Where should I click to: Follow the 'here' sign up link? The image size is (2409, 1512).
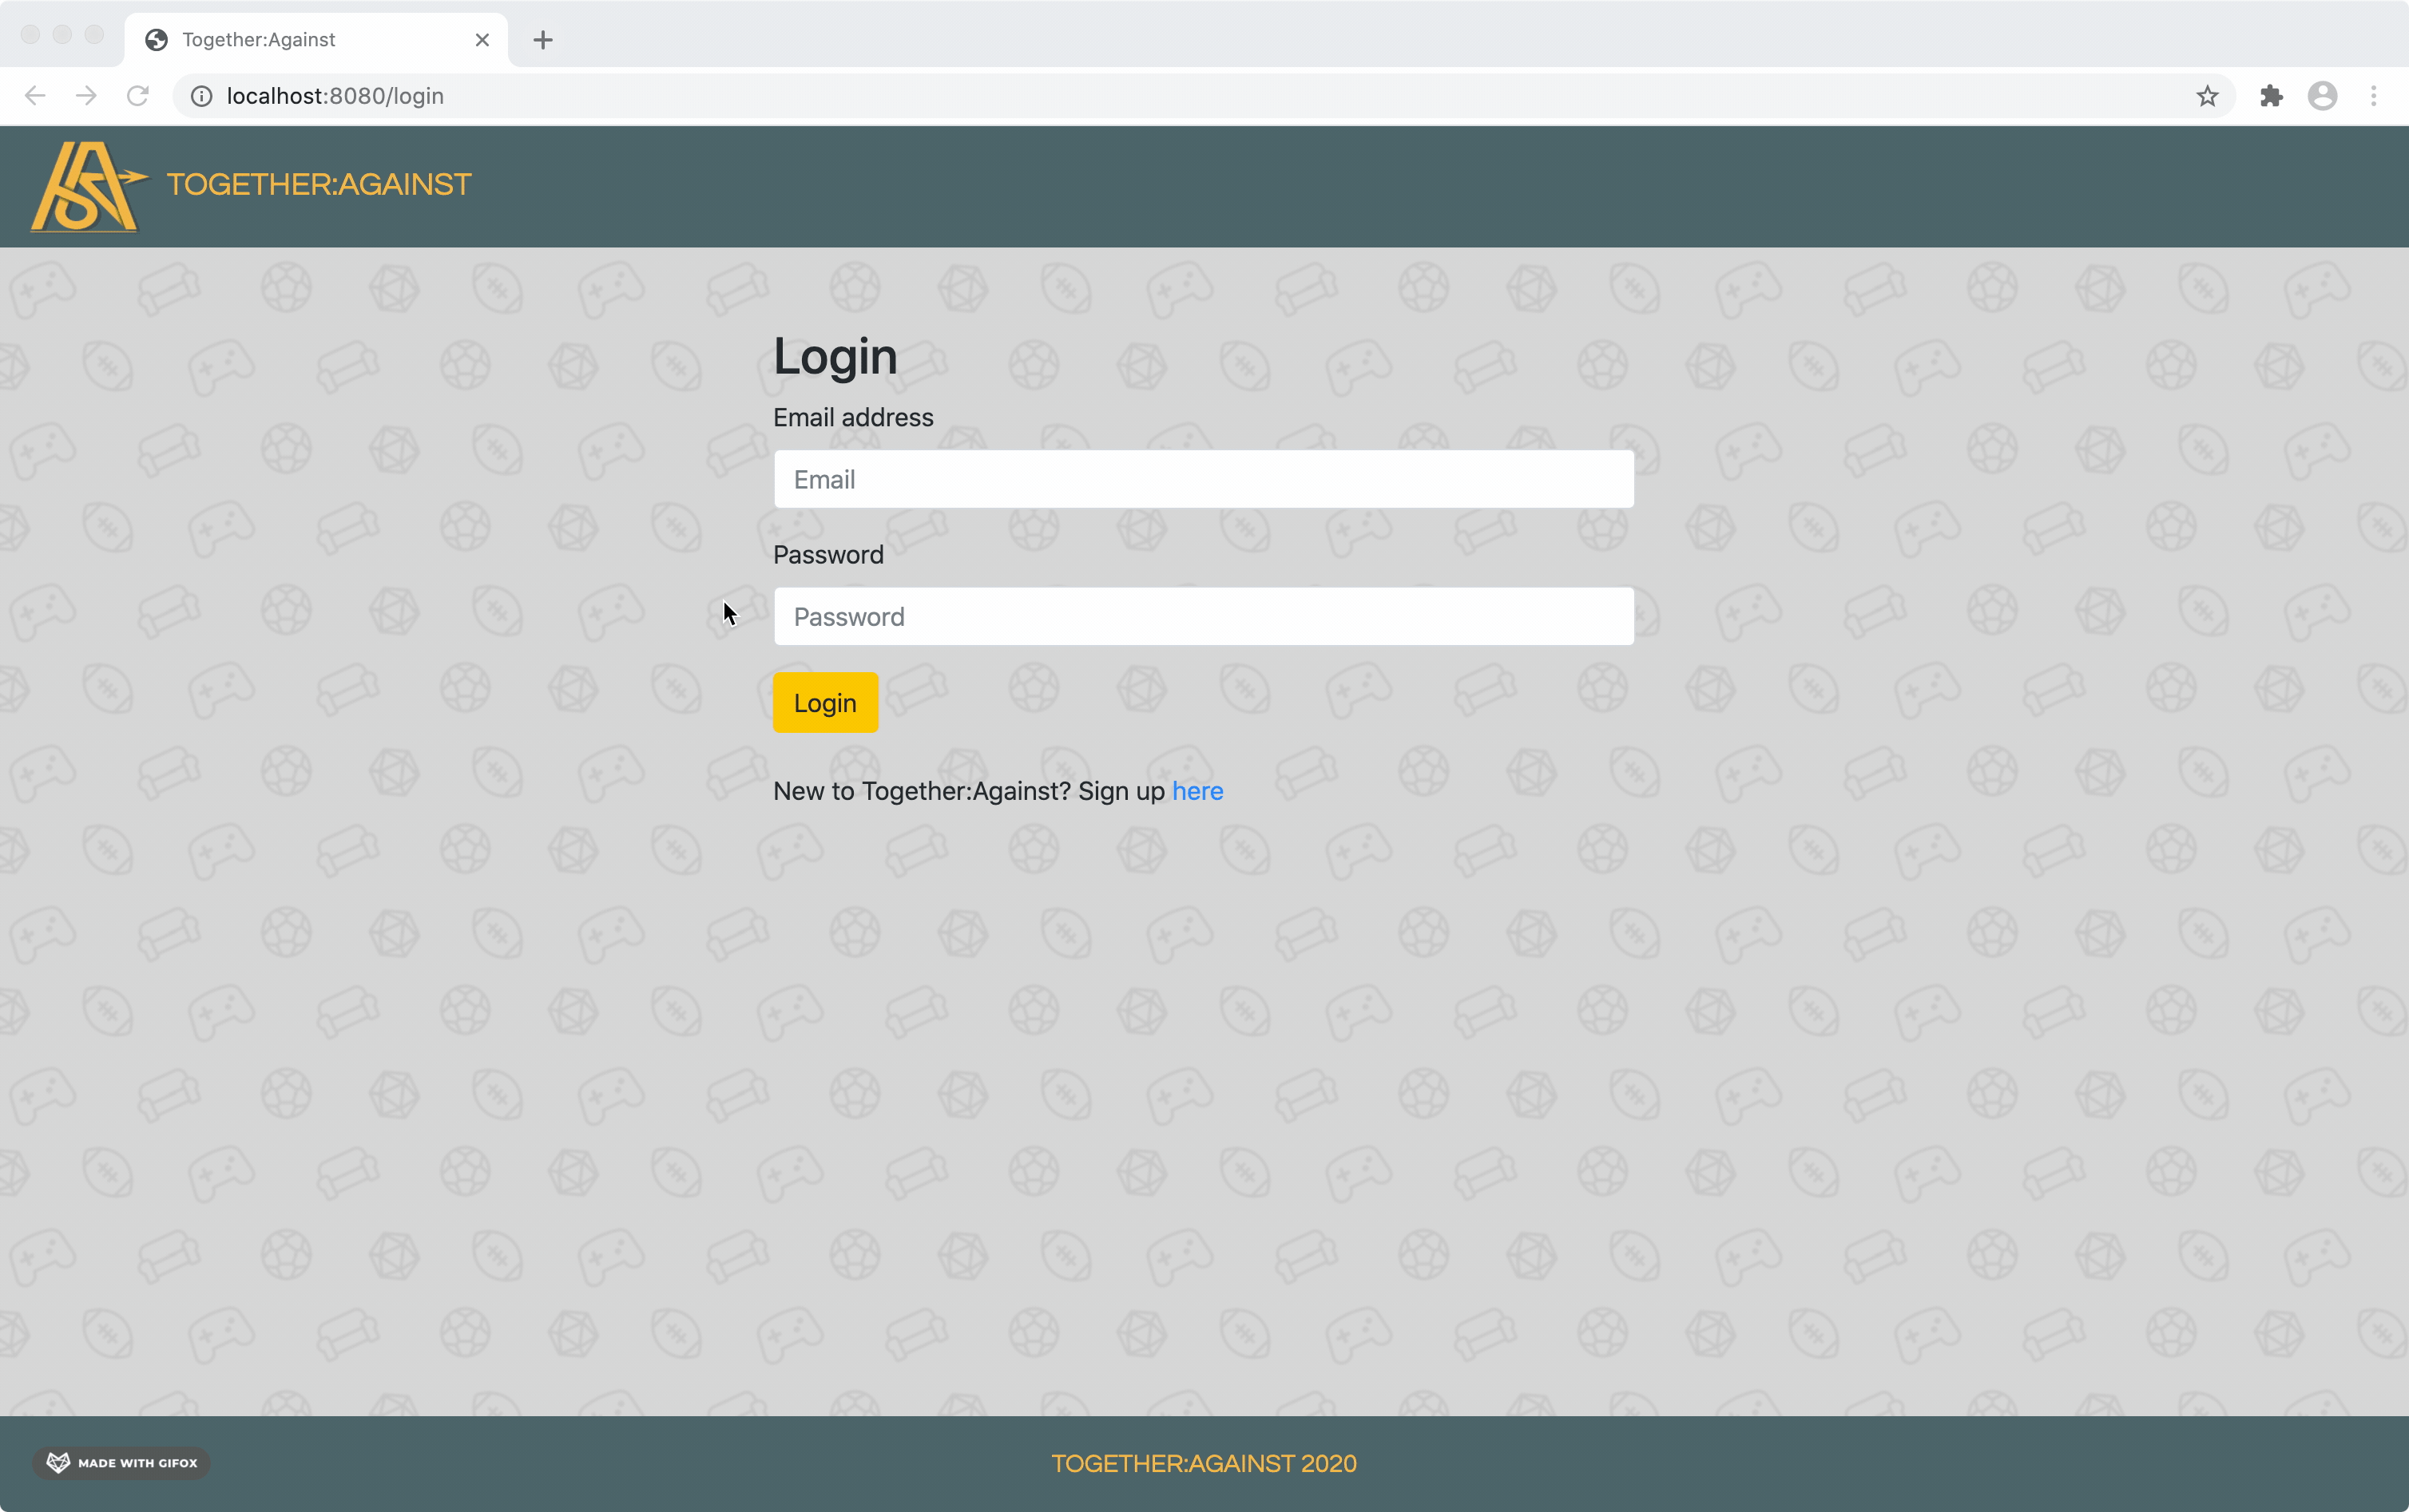[x=1197, y=791]
